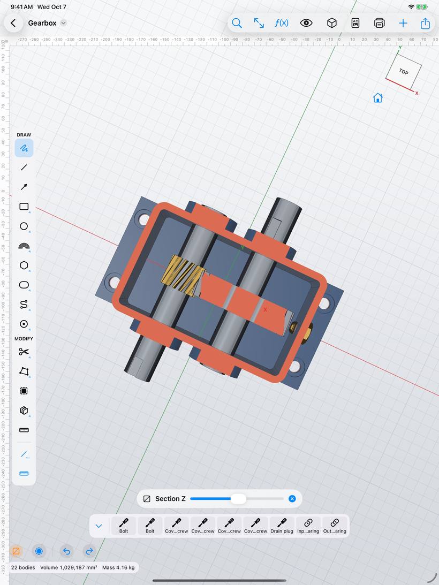Select the black ruler measure tool

[x=24, y=430]
